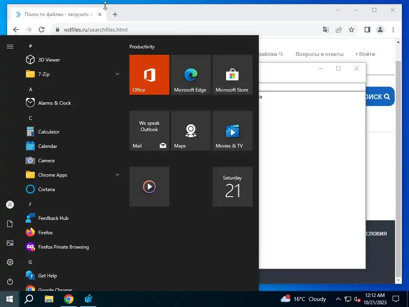Switch to Chrome on the taskbar
409x307 pixels.
click(69, 299)
